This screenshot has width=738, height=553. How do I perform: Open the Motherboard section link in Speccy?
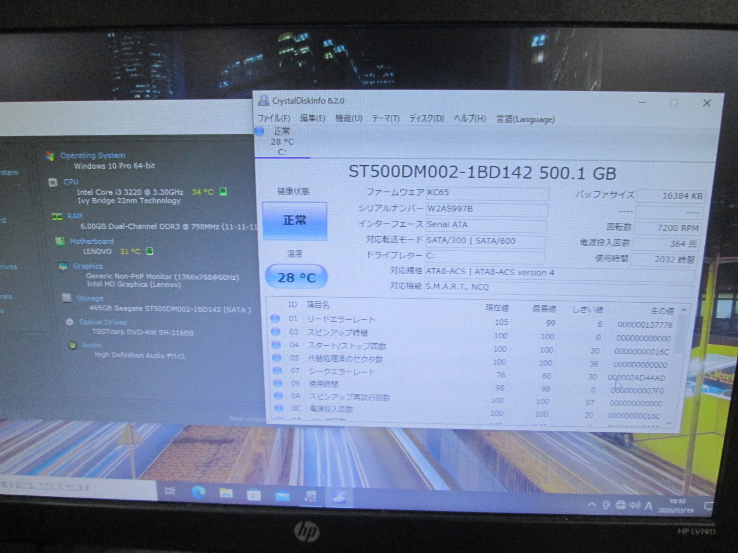pos(91,241)
